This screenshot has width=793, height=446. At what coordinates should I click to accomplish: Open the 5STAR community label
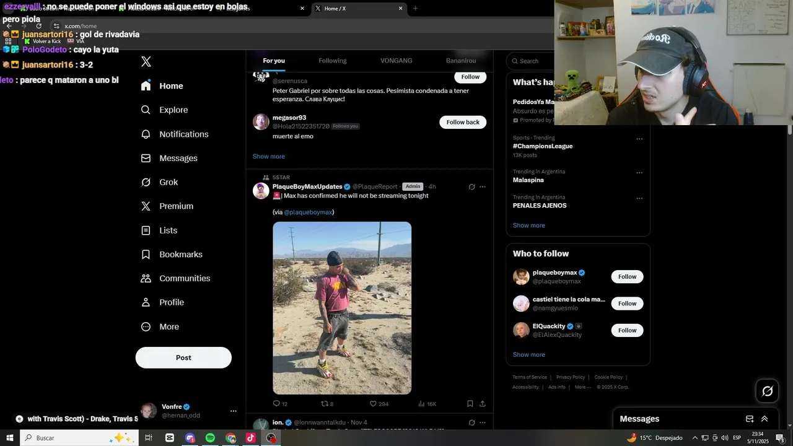(281, 177)
